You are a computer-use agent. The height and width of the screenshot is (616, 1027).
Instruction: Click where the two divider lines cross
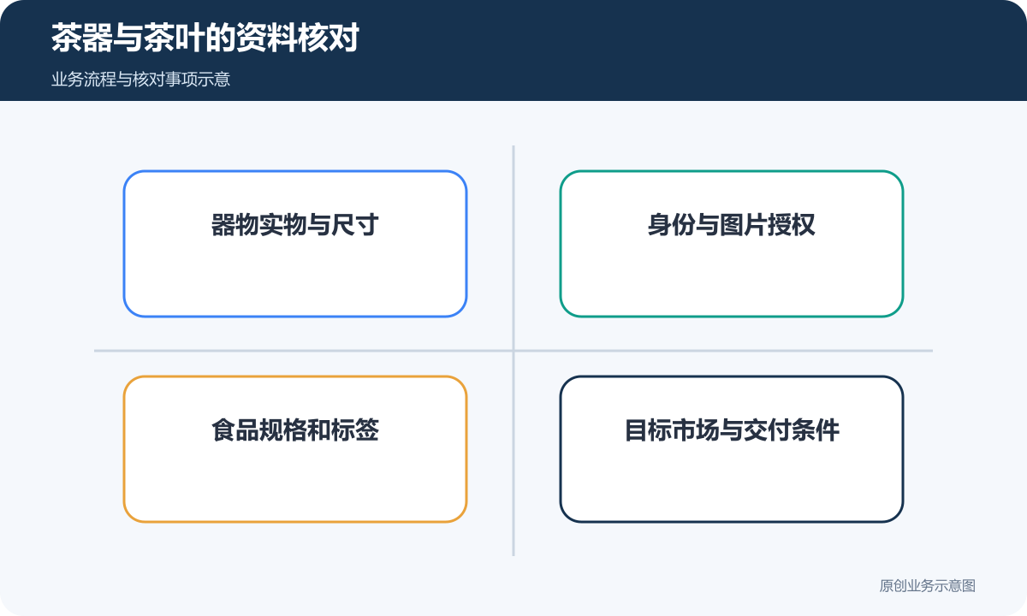coord(513,351)
